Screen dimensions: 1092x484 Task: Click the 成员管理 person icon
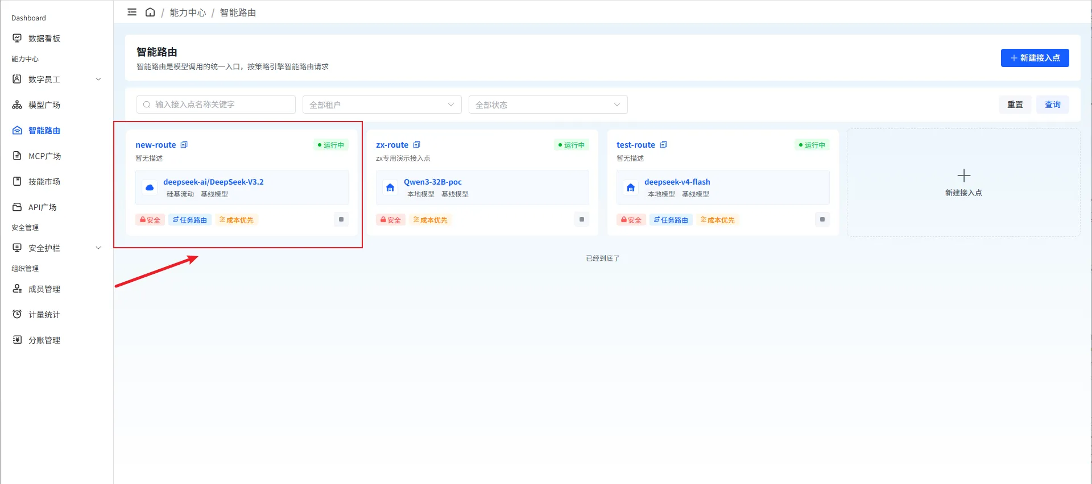pos(17,289)
